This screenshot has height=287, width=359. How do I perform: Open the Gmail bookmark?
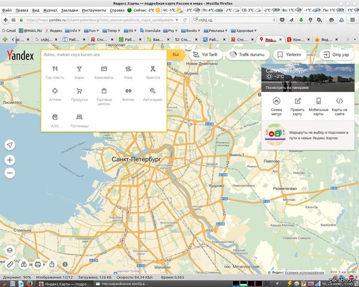(x=9, y=30)
